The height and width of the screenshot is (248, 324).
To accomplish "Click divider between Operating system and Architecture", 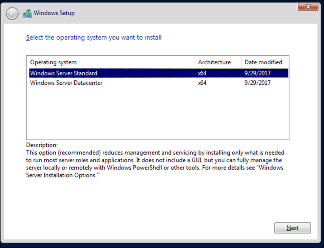I will (195, 62).
